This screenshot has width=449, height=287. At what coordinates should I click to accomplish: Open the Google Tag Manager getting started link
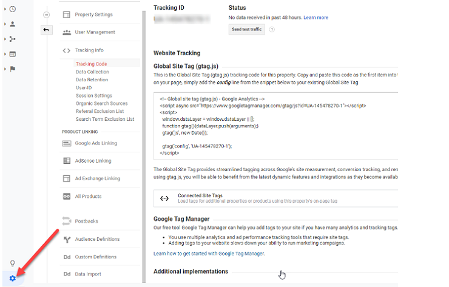pos(209,254)
